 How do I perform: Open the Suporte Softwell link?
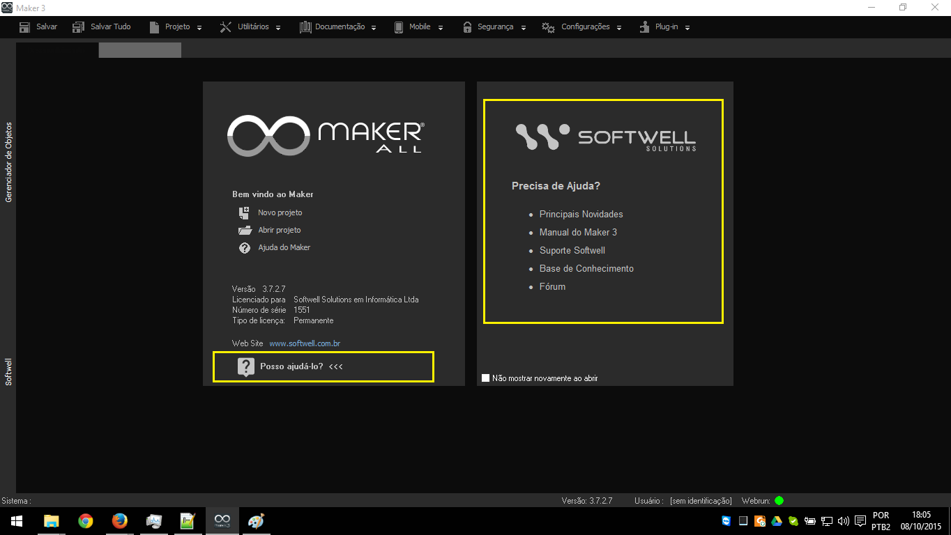572,251
